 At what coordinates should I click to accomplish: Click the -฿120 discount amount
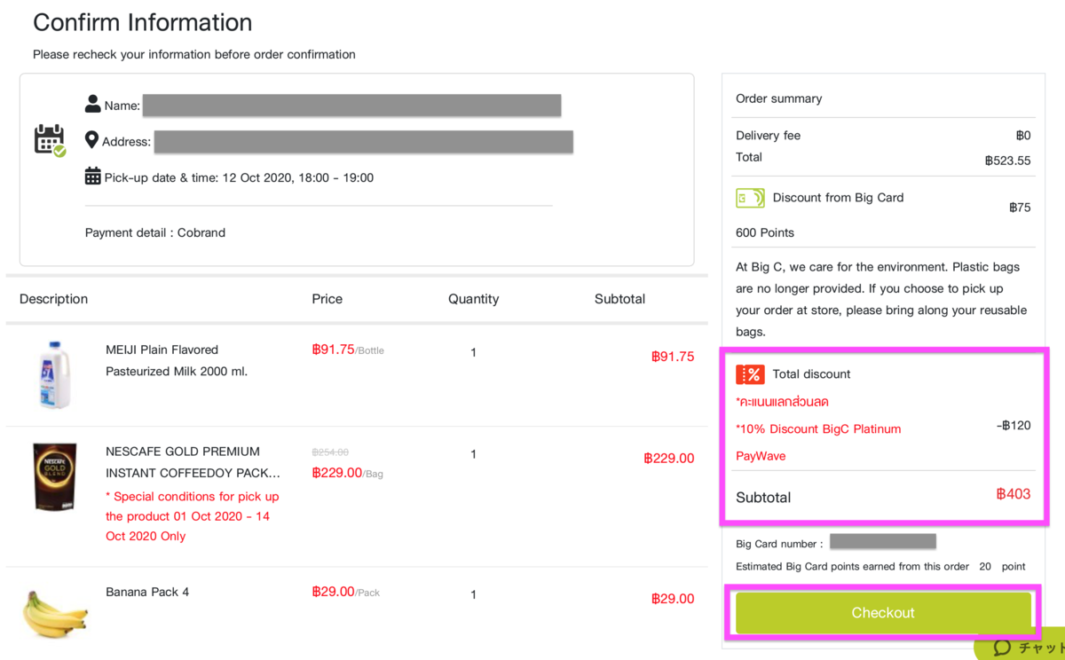click(x=1014, y=425)
